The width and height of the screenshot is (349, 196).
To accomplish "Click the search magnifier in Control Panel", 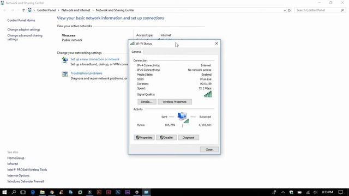I will pyautogui.click(x=342, y=10).
